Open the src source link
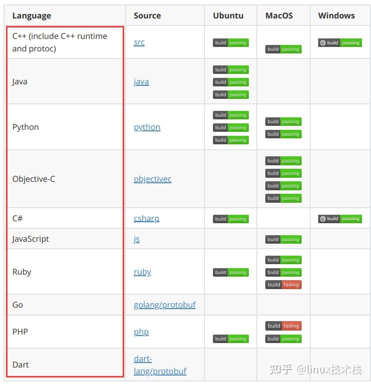 [139, 42]
